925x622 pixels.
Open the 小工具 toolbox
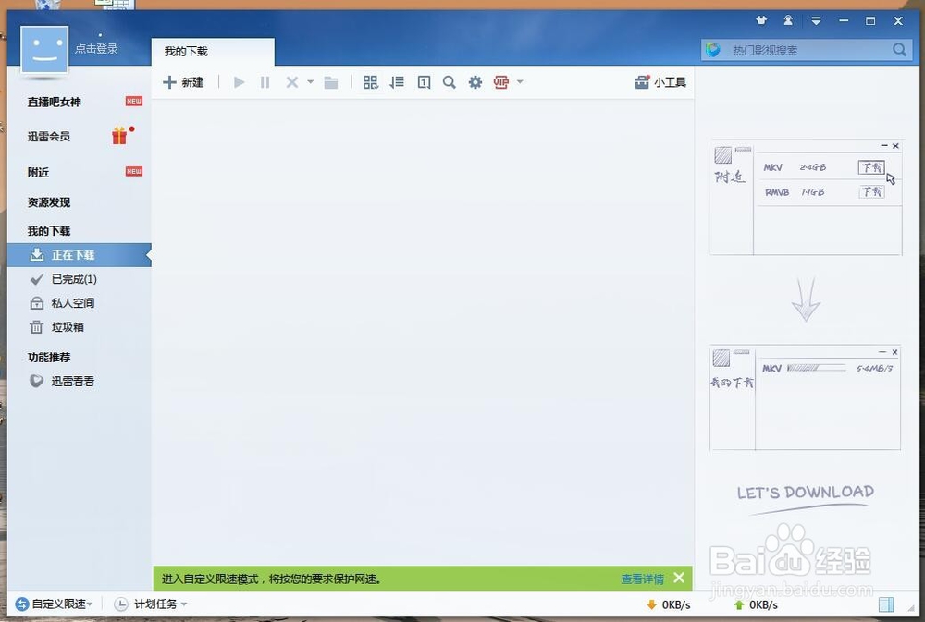(x=660, y=82)
